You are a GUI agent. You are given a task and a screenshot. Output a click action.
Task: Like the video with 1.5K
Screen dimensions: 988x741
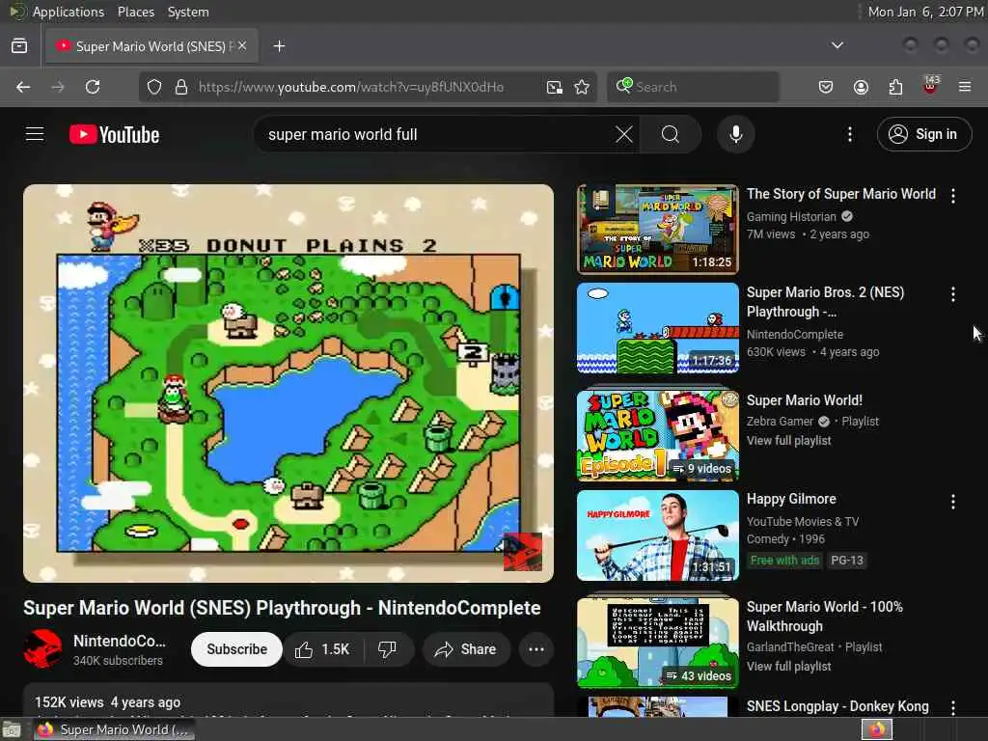(x=322, y=649)
